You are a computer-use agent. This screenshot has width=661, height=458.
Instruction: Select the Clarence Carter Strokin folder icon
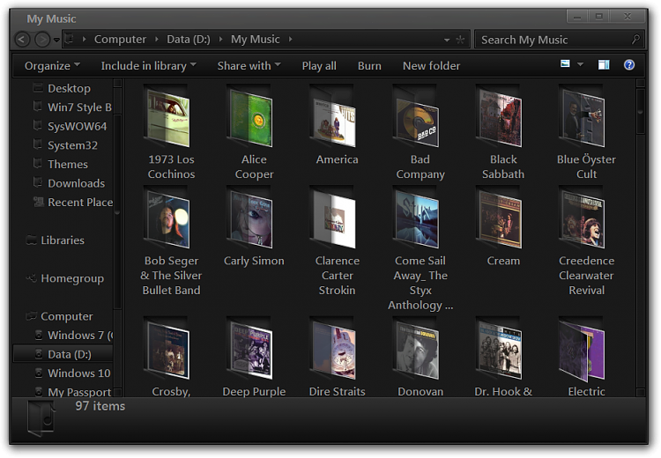coord(333,217)
